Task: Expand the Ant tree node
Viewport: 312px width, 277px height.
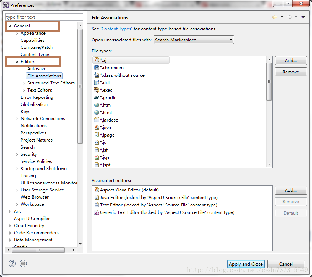Action: pyautogui.click(x=10, y=211)
